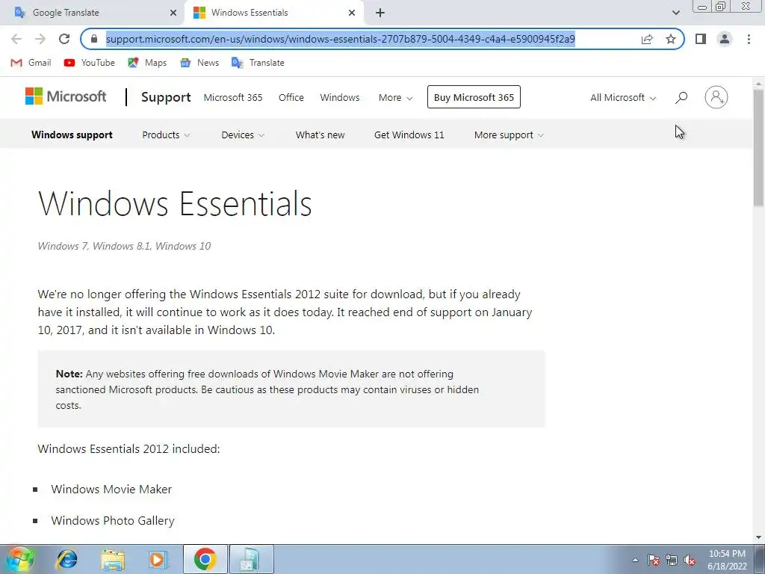Open the Chrome three-dot menu

tap(749, 39)
